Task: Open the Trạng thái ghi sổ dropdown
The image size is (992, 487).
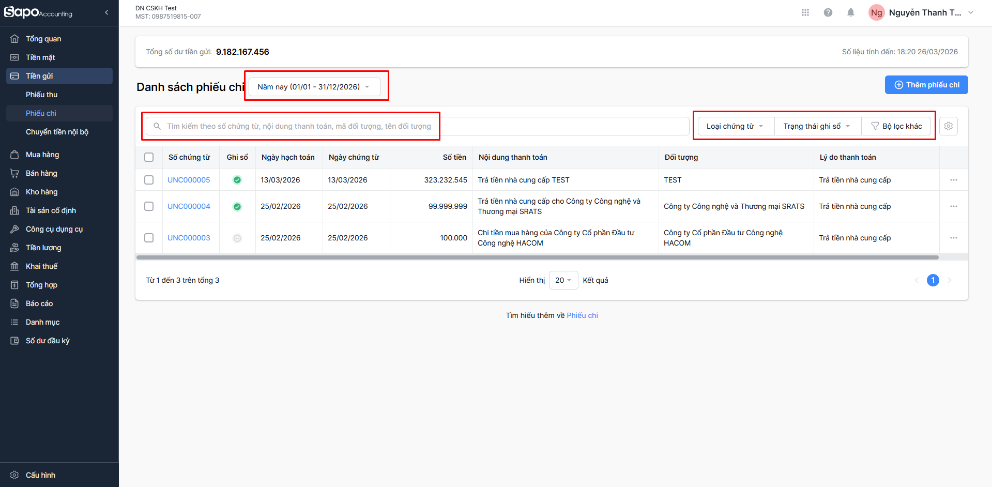Action: click(817, 126)
